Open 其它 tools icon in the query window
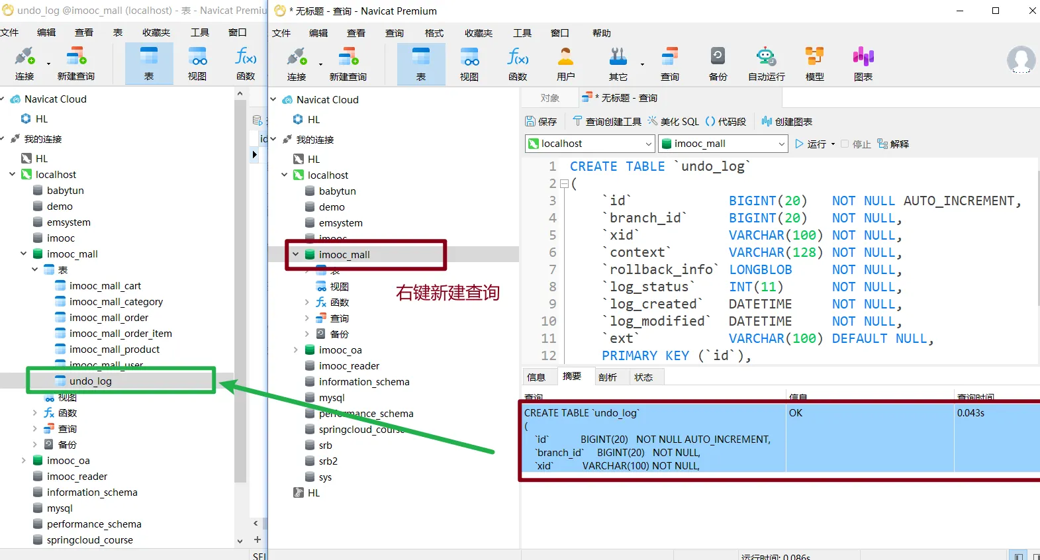This screenshot has height=560, width=1040. pos(618,57)
